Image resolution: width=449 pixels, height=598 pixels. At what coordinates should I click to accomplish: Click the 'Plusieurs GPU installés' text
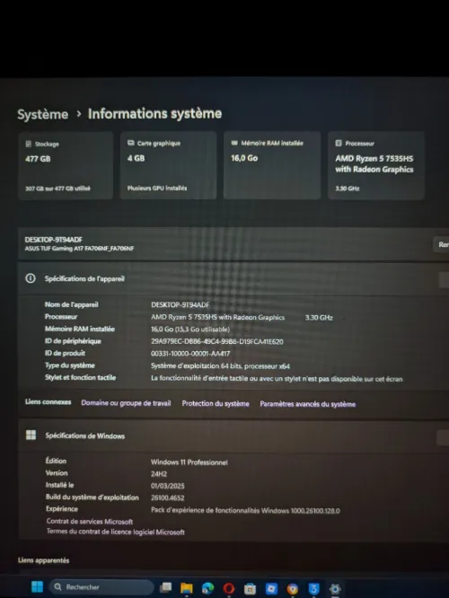157,188
